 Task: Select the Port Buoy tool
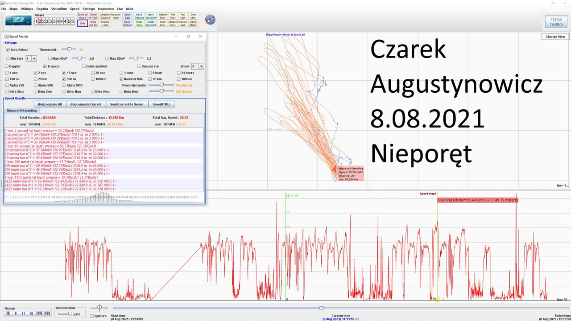point(173,16)
